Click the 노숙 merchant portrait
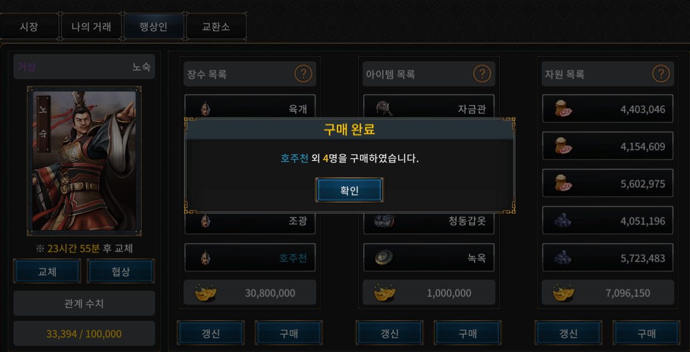690x352 pixels. click(84, 160)
